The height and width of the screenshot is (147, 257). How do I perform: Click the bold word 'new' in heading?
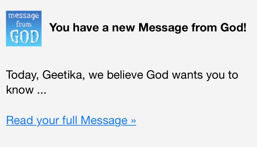point(123,28)
